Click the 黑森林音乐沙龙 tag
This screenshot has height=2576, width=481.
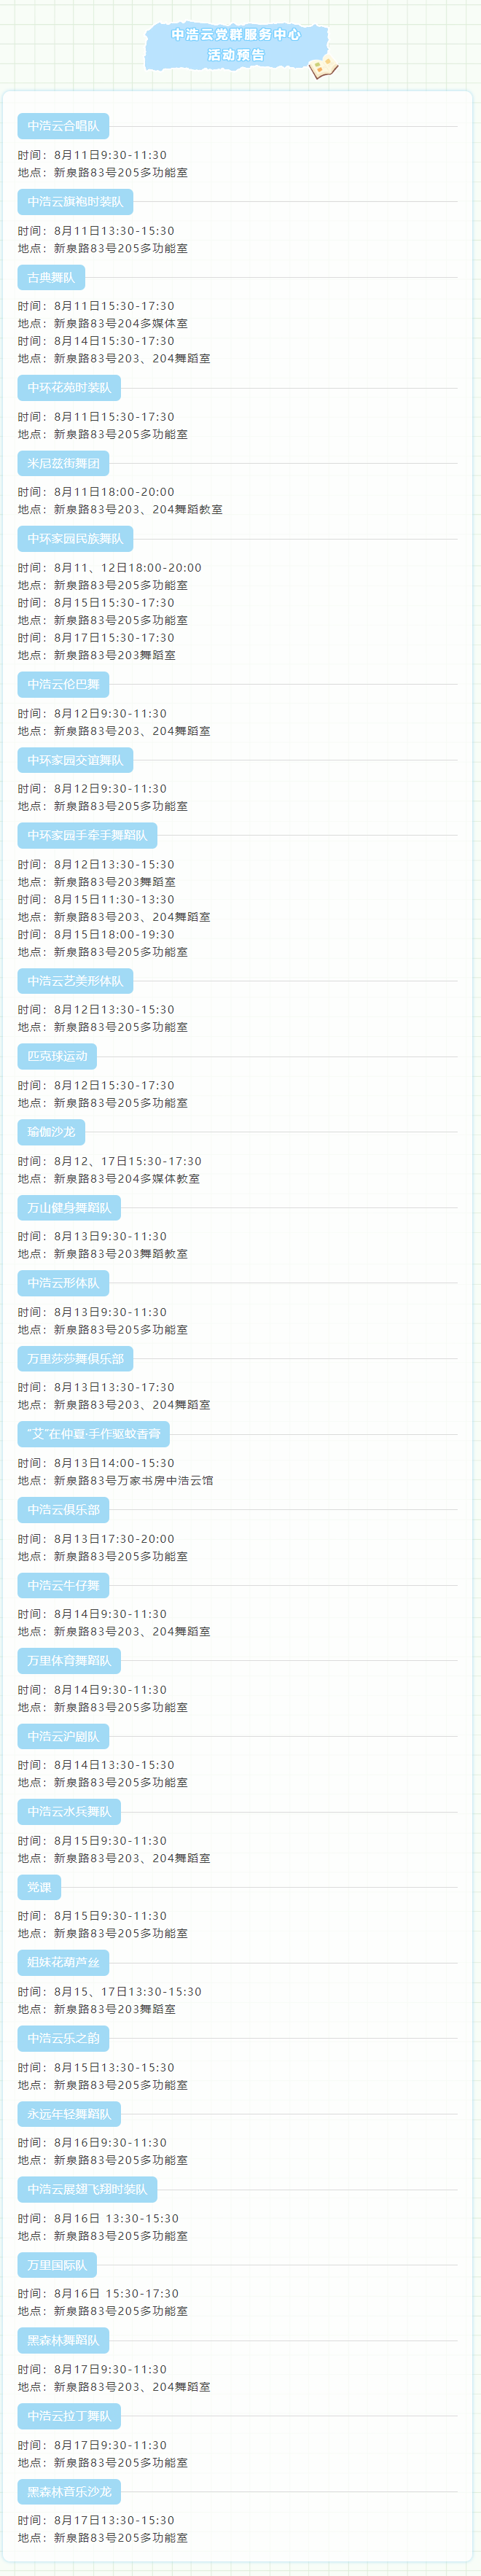click(69, 2491)
